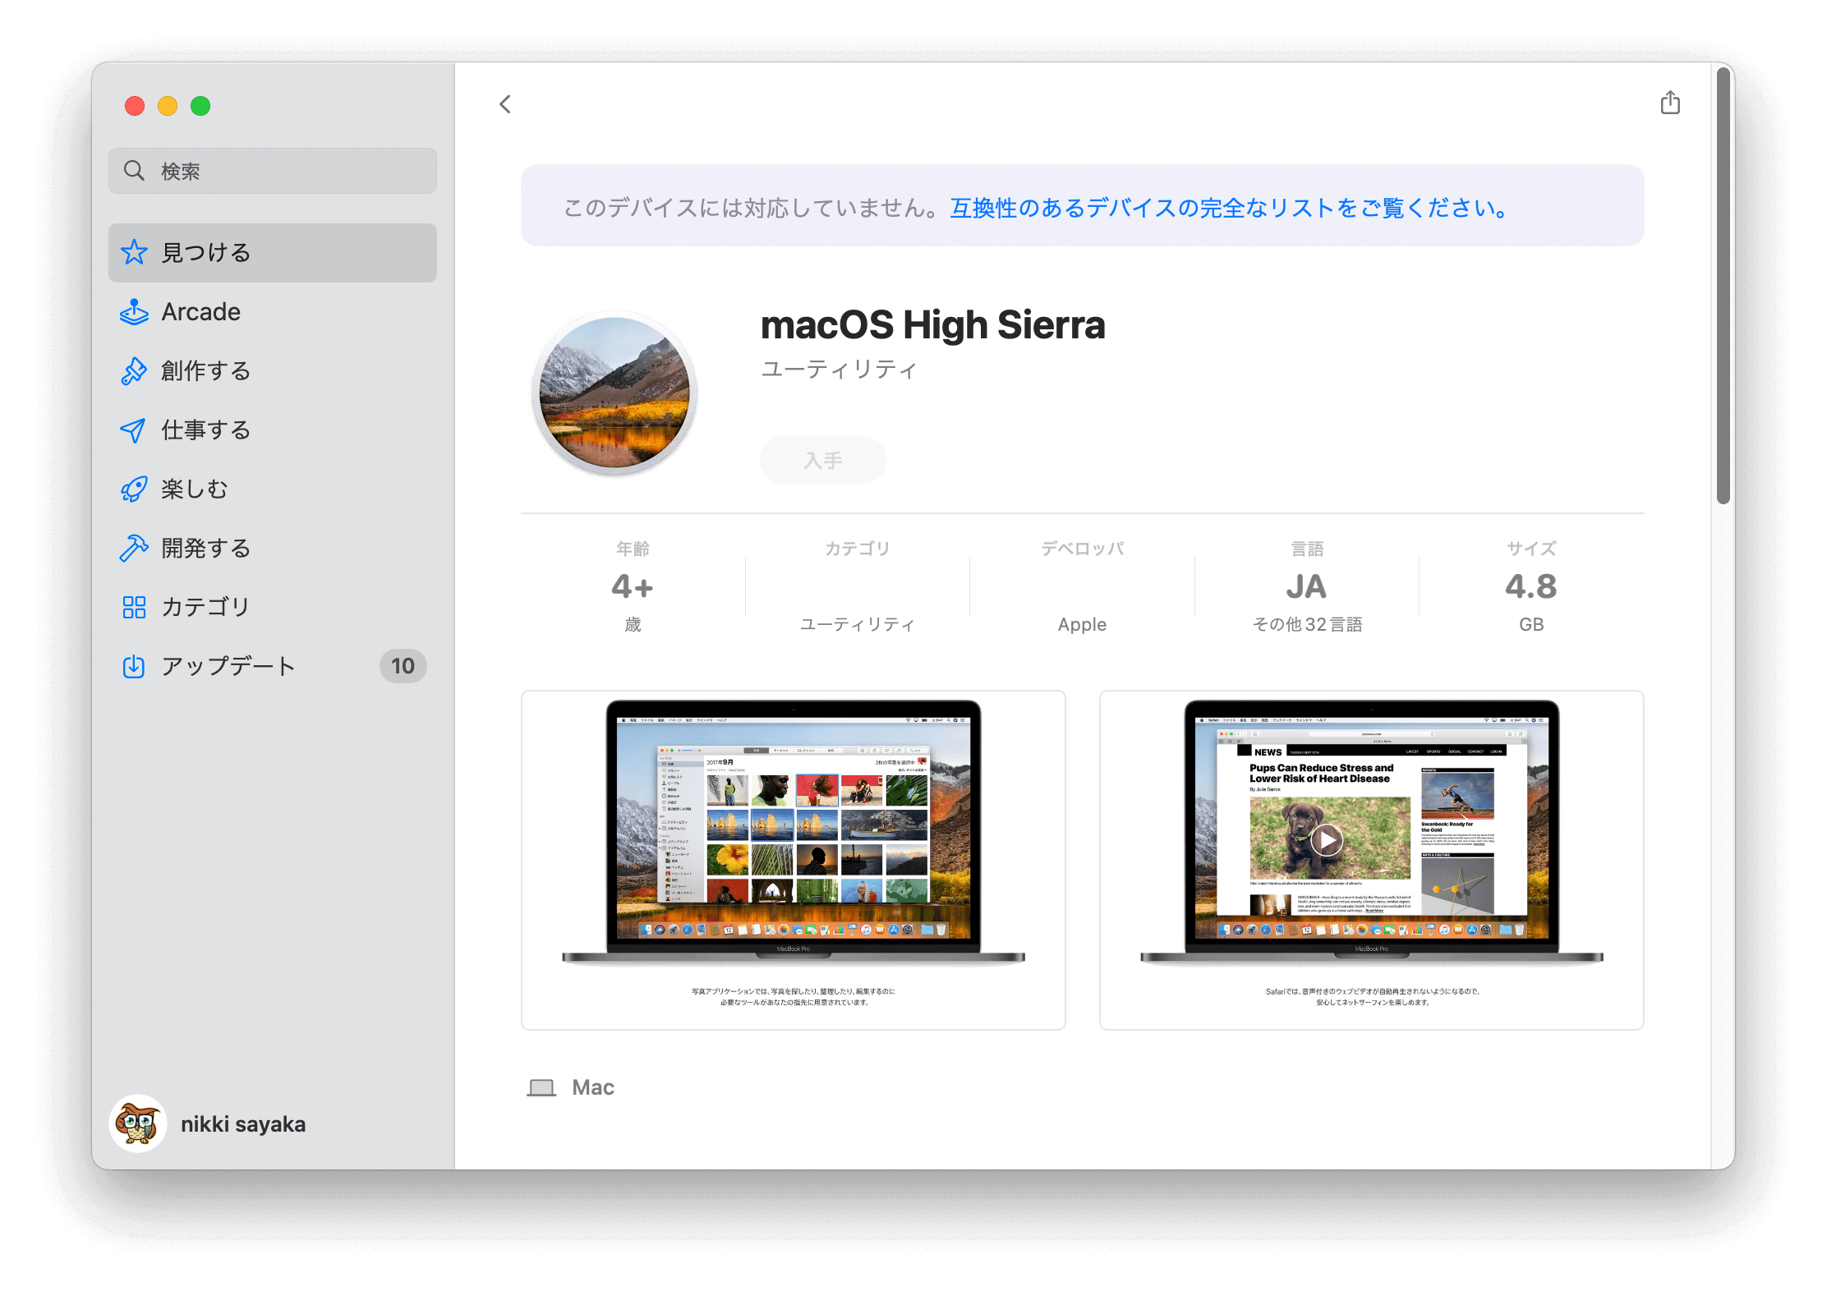The height and width of the screenshot is (1291, 1827).
Task: Click the owl avatar of nikki sayaka
Action: click(x=138, y=1123)
